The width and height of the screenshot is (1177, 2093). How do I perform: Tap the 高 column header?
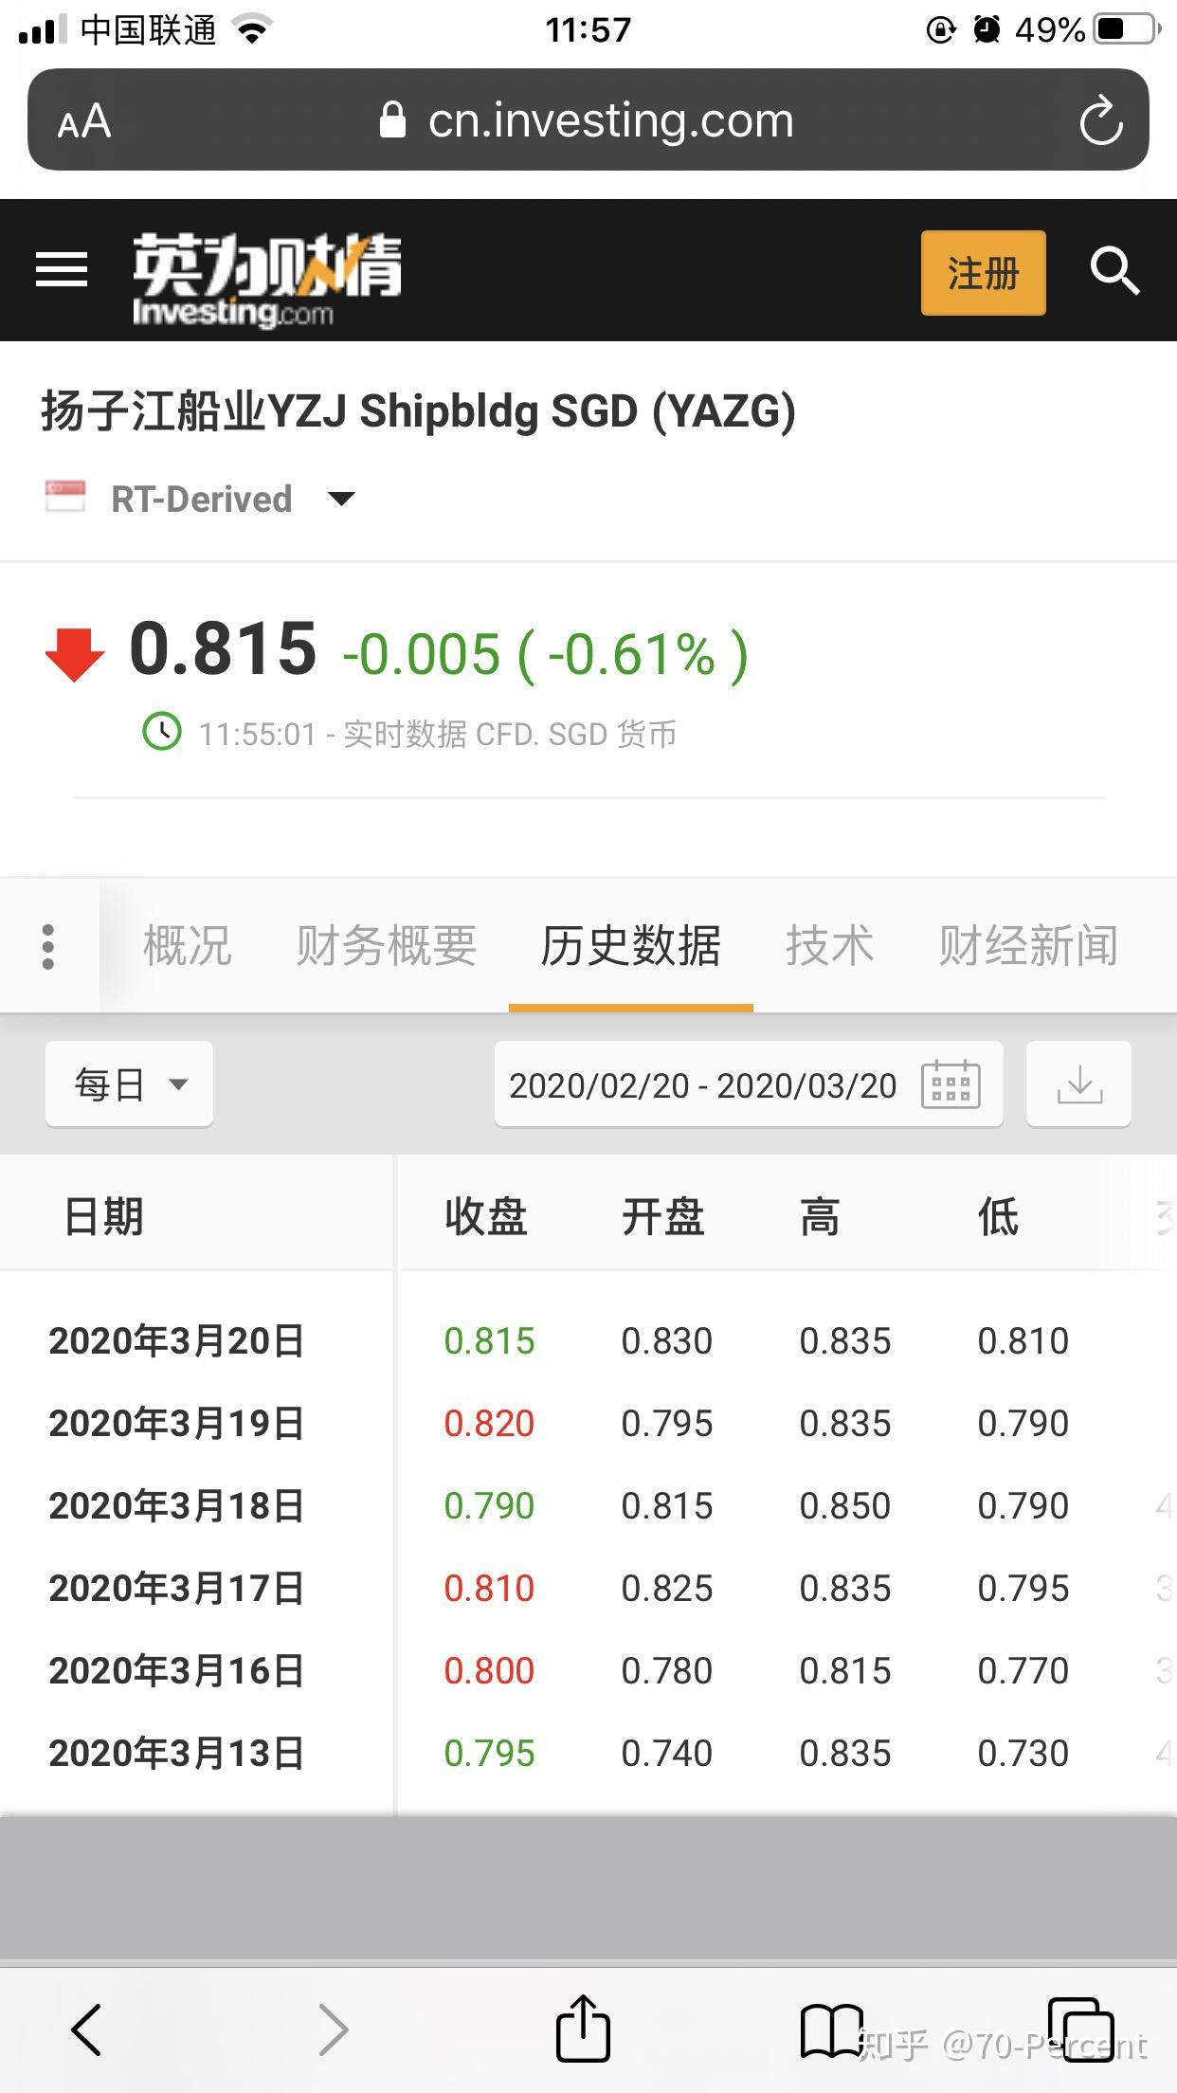tap(820, 1216)
